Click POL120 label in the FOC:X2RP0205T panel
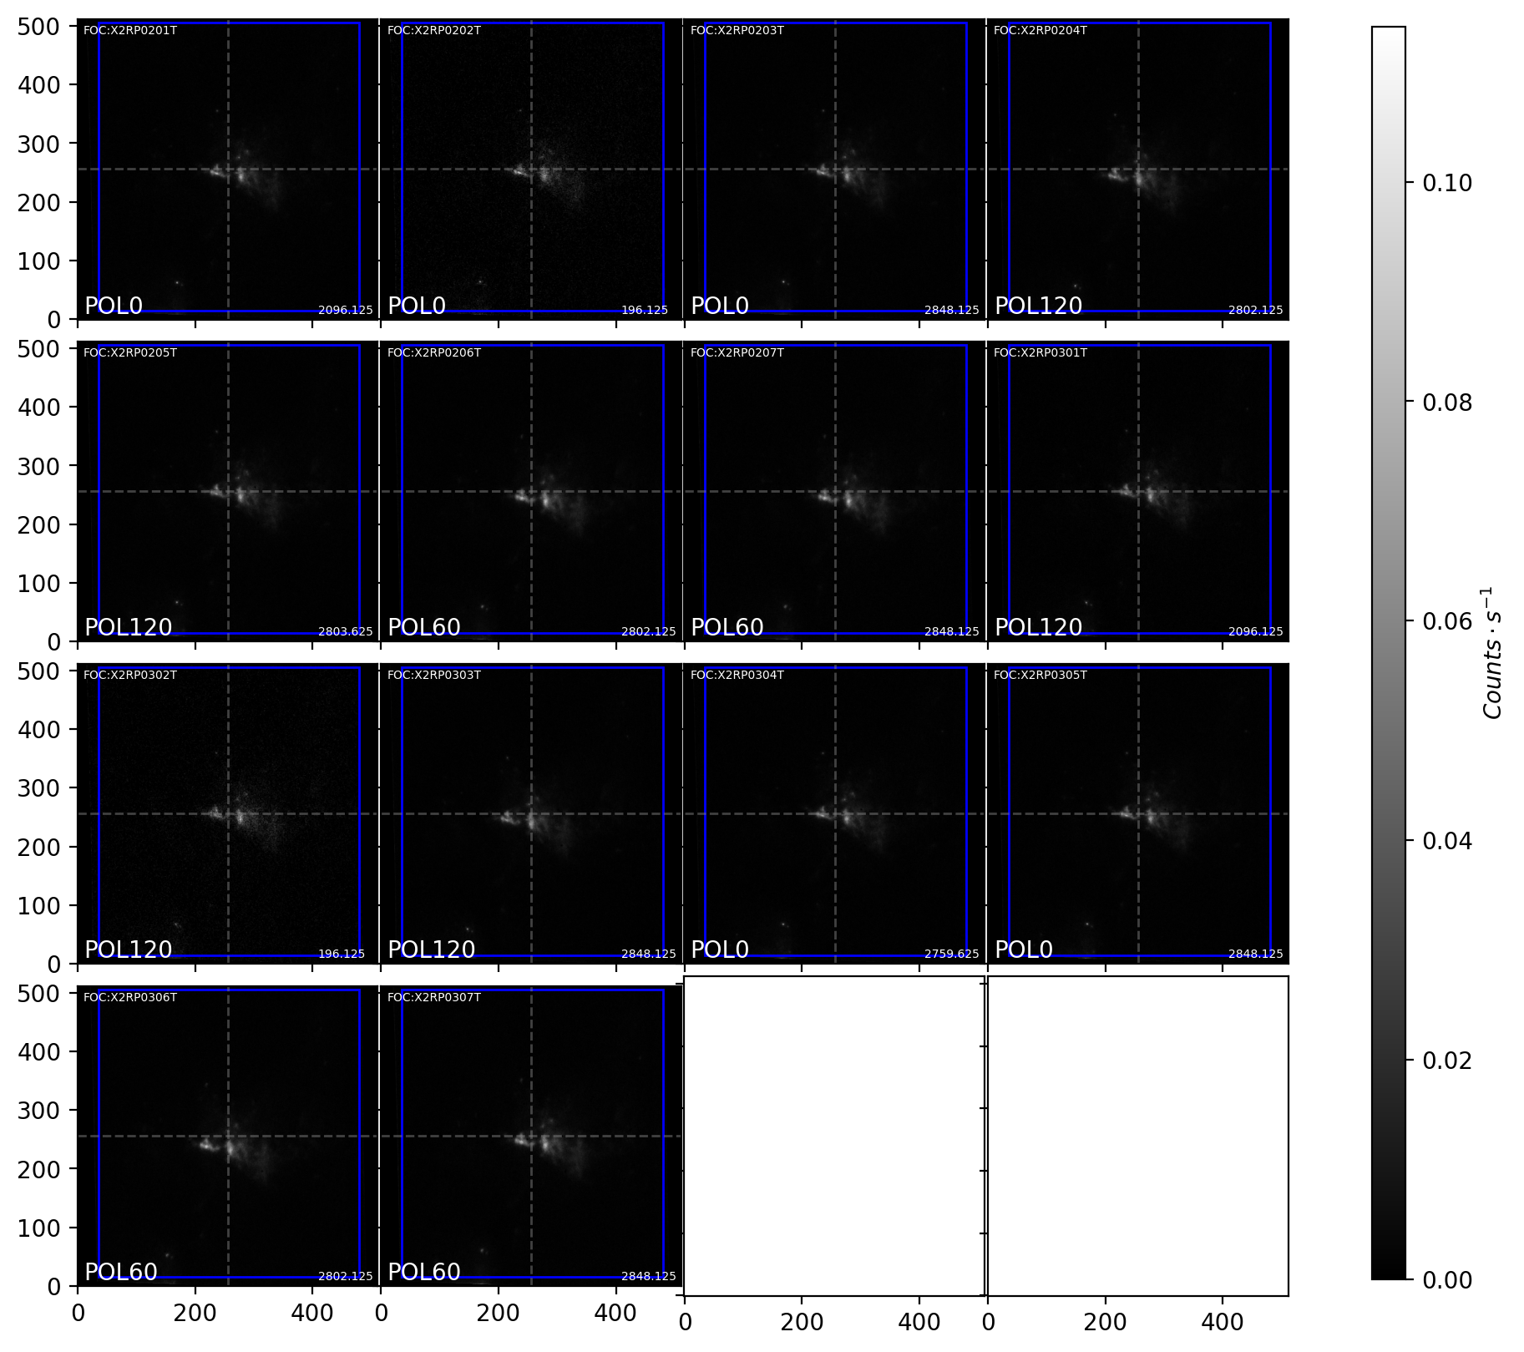Image resolution: width=1524 pixels, height=1352 pixels. click(128, 627)
